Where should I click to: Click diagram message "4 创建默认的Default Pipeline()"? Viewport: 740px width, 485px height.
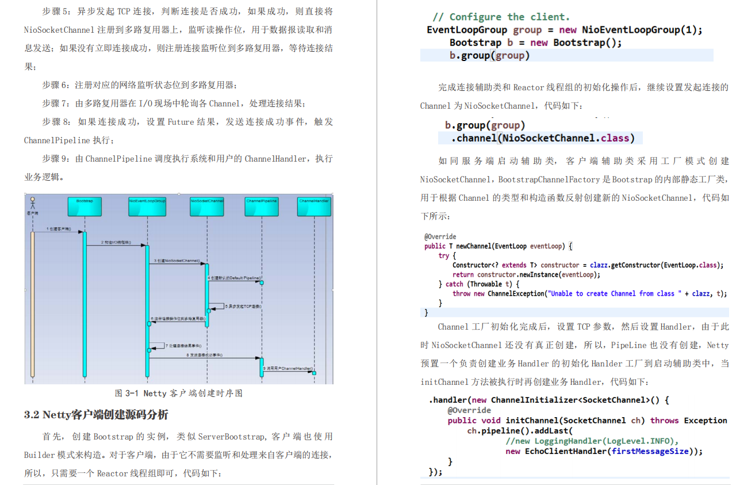(x=235, y=278)
